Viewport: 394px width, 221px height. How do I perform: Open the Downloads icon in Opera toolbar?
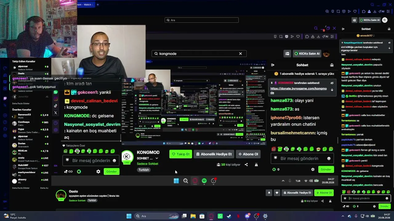coord(375,11)
